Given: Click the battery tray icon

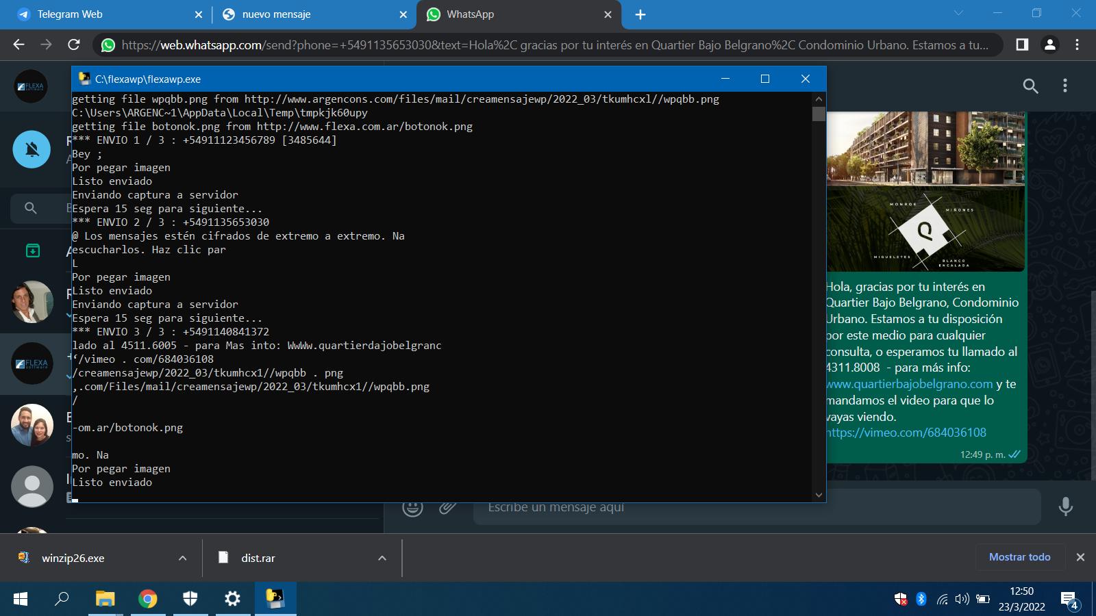Looking at the screenshot, I should point(983,600).
